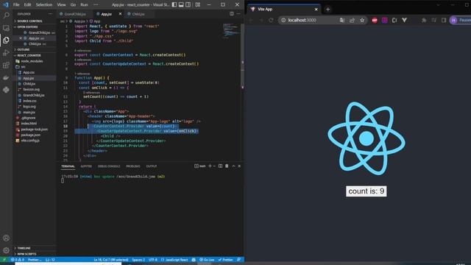Close the Vite App browser tab

point(316,10)
